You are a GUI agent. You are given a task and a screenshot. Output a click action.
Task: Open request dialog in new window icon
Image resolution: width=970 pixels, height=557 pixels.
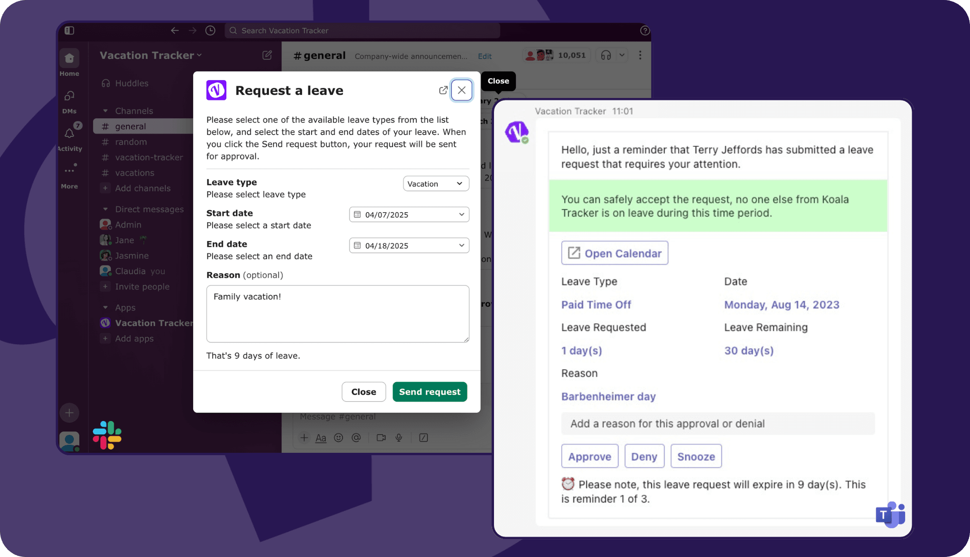tap(443, 90)
